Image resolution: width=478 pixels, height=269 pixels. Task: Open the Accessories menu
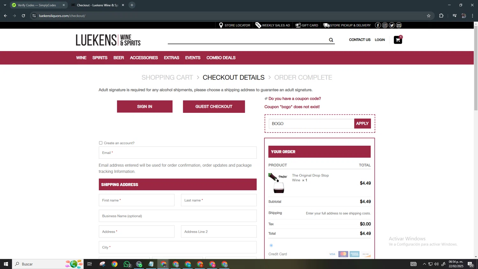144,58
